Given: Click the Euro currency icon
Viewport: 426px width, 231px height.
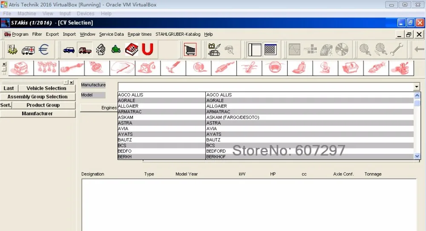Looking at the screenshot, I should 43,49.
